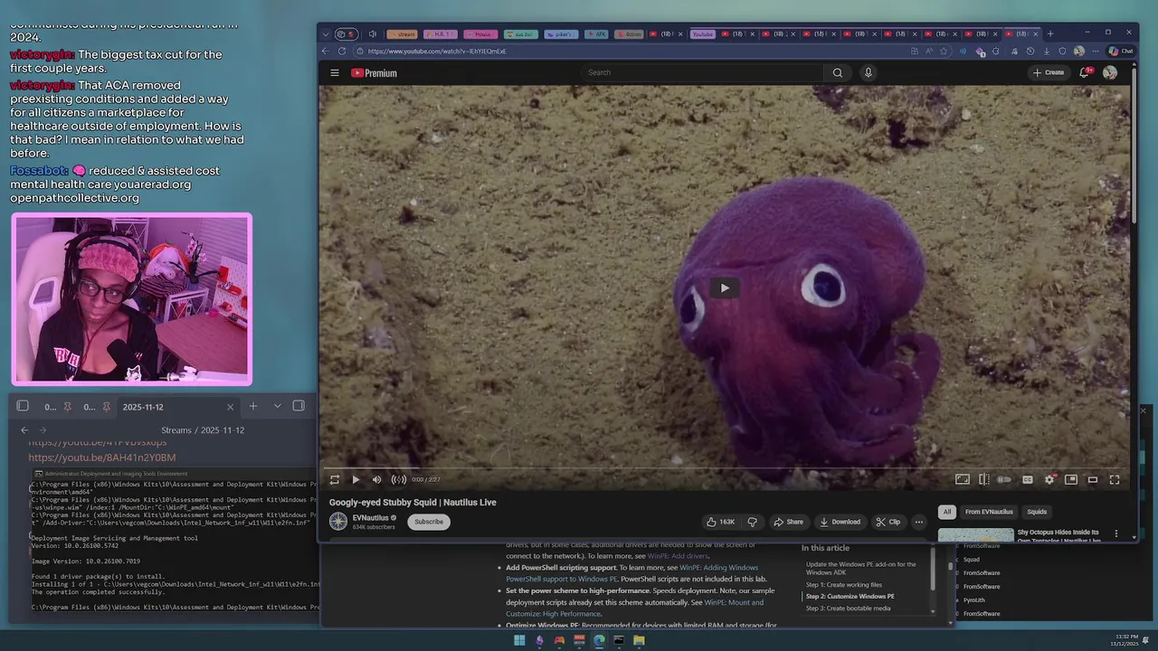
Task: Select the Squids chip
Action: (x=1037, y=512)
